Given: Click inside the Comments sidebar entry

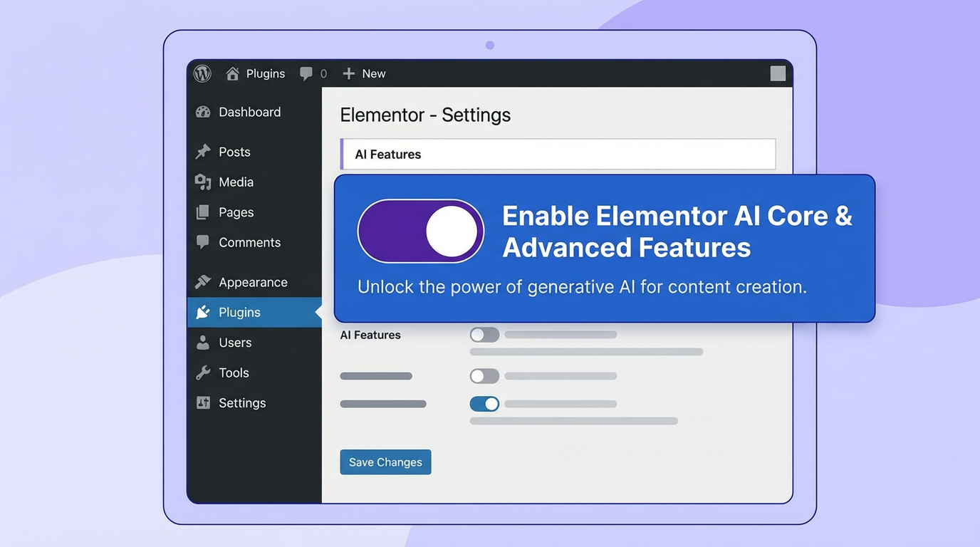Looking at the screenshot, I should [x=249, y=242].
